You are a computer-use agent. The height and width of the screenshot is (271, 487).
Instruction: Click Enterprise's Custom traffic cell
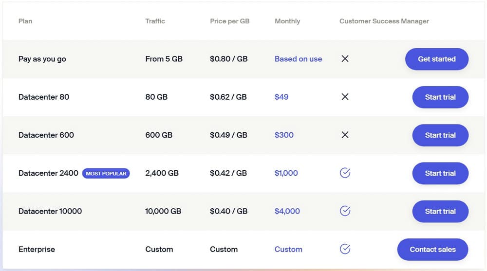pyautogui.click(x=159, y=249)
